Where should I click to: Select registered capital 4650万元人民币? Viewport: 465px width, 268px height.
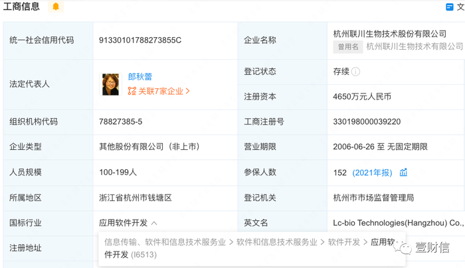coord(362,97)
